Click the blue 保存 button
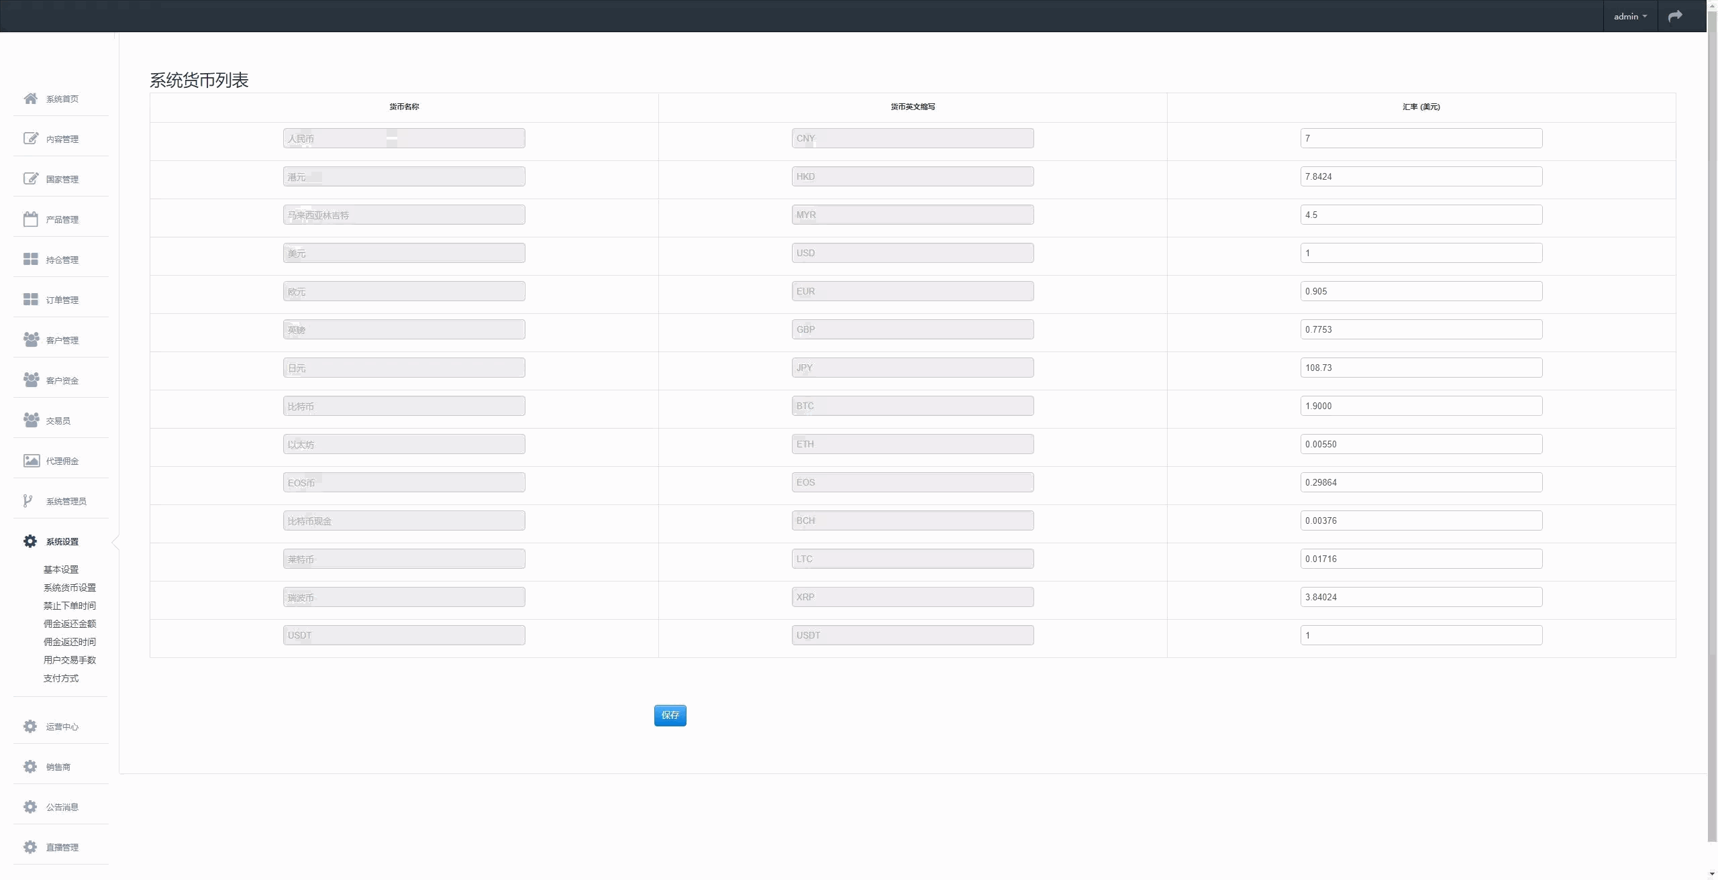The height and width of the screenshot is (880, 1718). coord(670,715)
